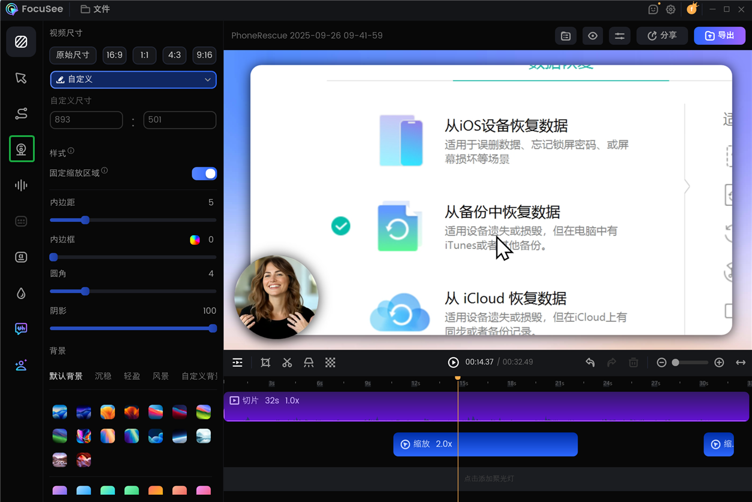Open the project list icon near share

coord(566,36)
